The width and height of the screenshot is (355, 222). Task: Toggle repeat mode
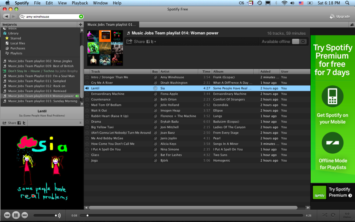[333, 215]
